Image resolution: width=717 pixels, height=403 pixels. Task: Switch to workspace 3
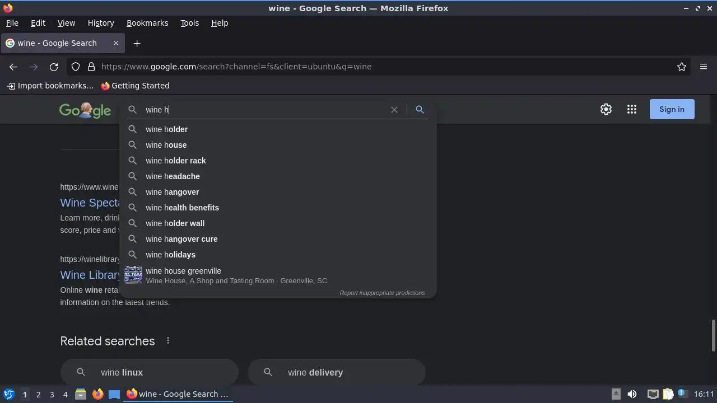point(52,395)
